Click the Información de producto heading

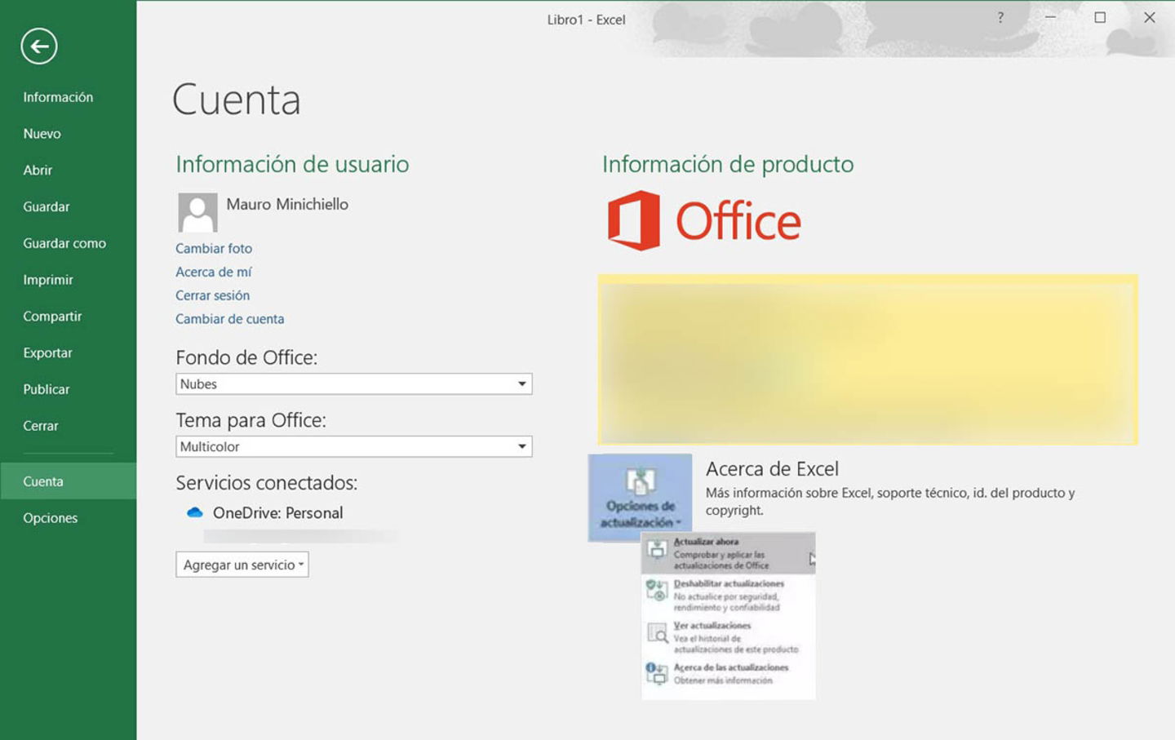point(728,164)
